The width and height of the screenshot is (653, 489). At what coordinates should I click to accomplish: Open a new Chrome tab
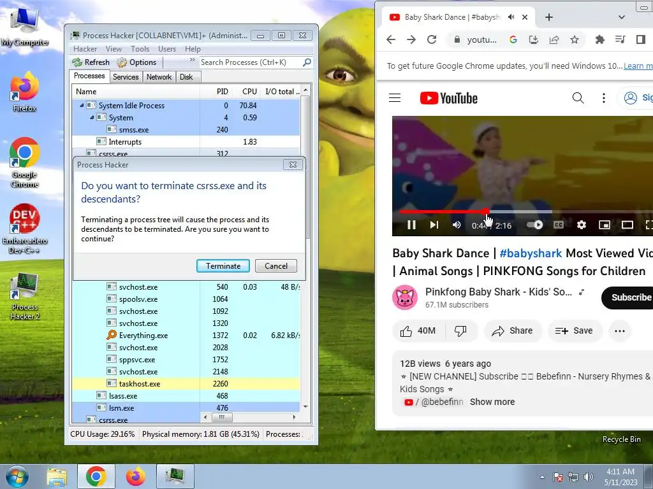(549, 17)
